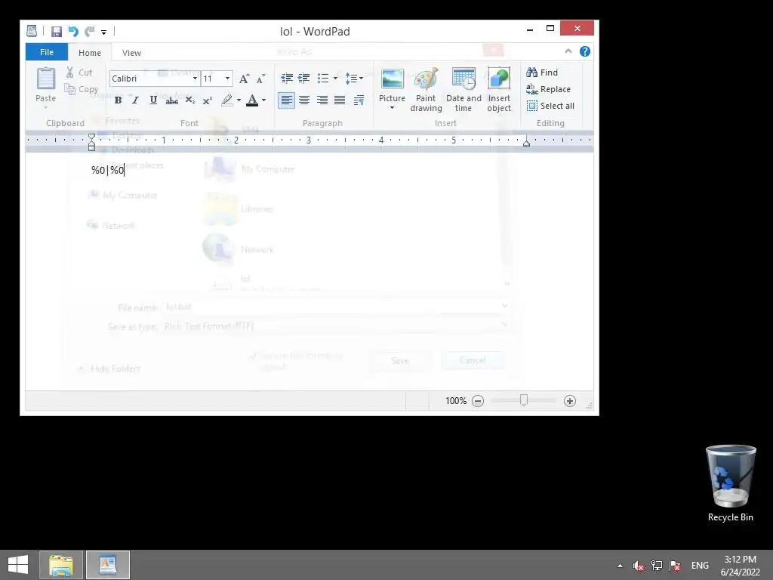Open the Windows Start button

[x=18, y=565]
